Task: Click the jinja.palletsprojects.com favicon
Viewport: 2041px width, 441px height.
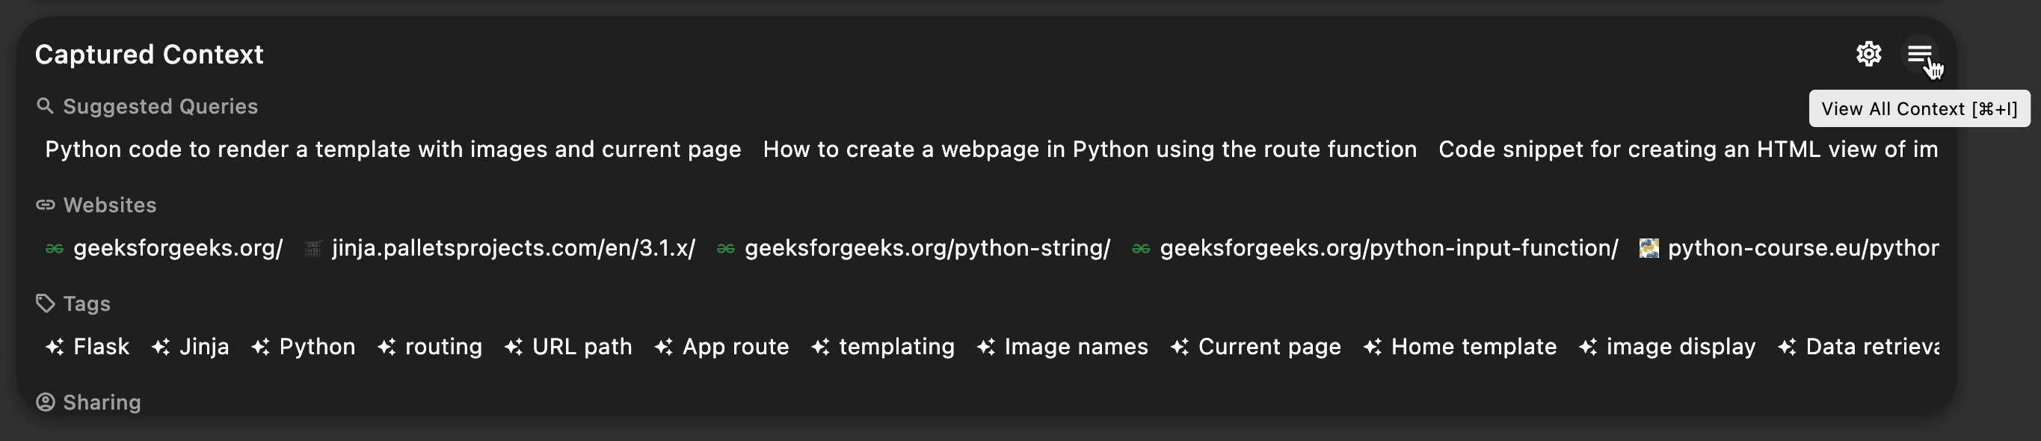Action: click(x=313, y=249)
